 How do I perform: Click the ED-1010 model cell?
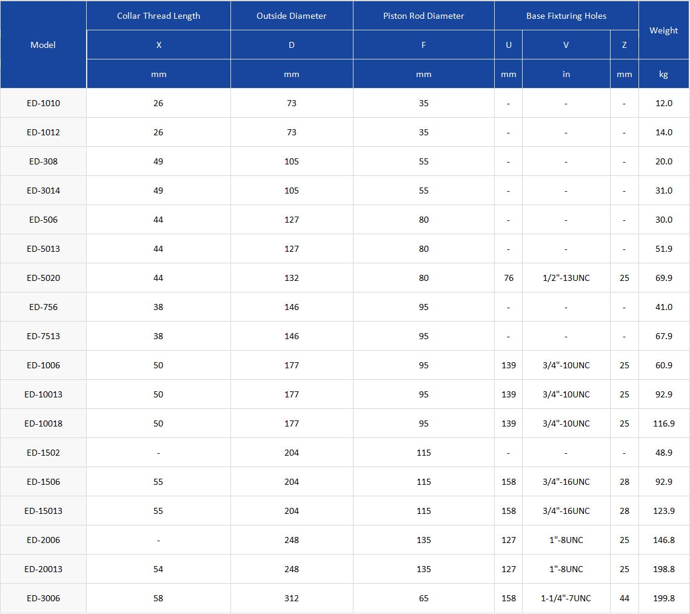[x=43, y=103]
